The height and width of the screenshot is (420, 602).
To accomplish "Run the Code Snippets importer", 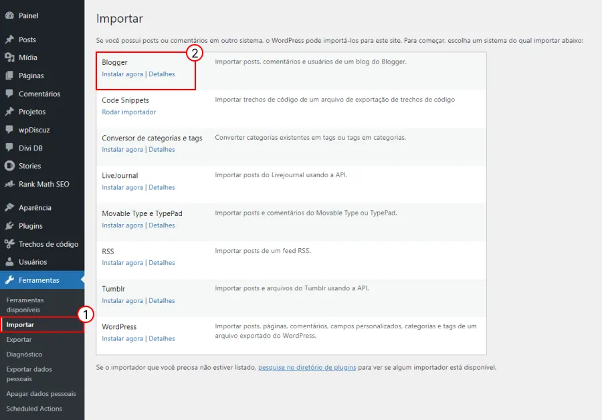I will [128, 112].
